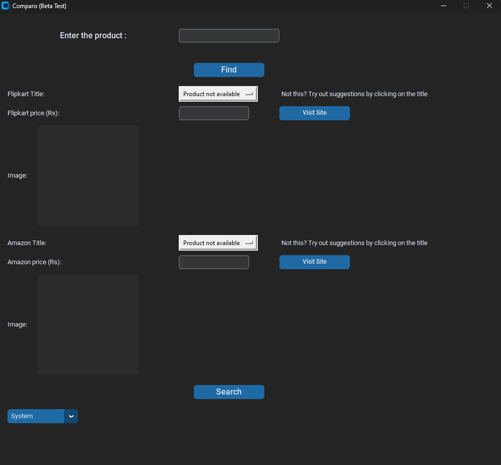Select the Amazon product image placeholder
This screenshot has height=465, width=501.
coord(88,325)
